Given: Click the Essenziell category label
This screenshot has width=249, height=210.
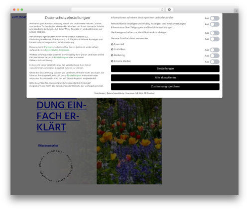Looking at the screenshot, I should (119, 44).
